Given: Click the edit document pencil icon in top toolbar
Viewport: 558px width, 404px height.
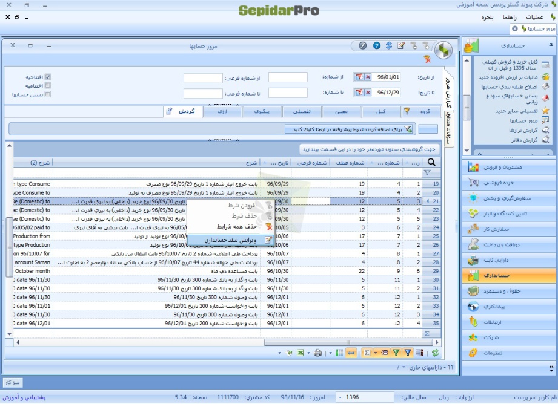Looking at the screenshot, I should click(x=401, y=45).
